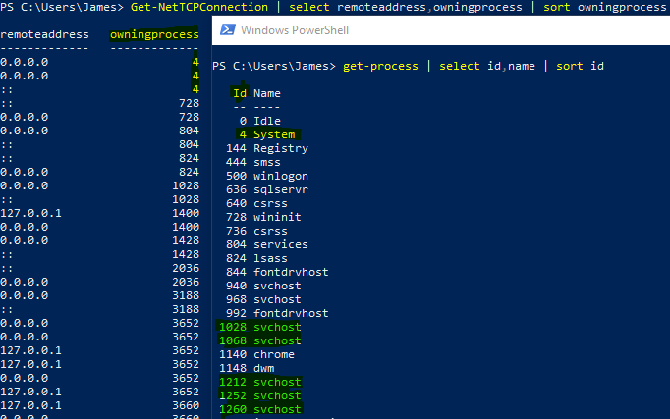Select the 0 Idle process row

(x=259, y=121)
